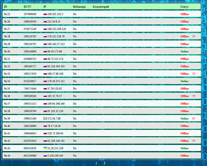Click the flag icon beside 109.233.209.220
Viewport: 207px width, 166px height.
45,29
